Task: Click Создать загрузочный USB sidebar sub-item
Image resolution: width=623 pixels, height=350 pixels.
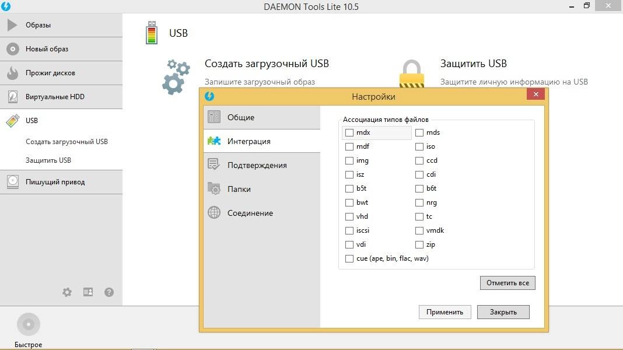Action: [x=66, y=141]
